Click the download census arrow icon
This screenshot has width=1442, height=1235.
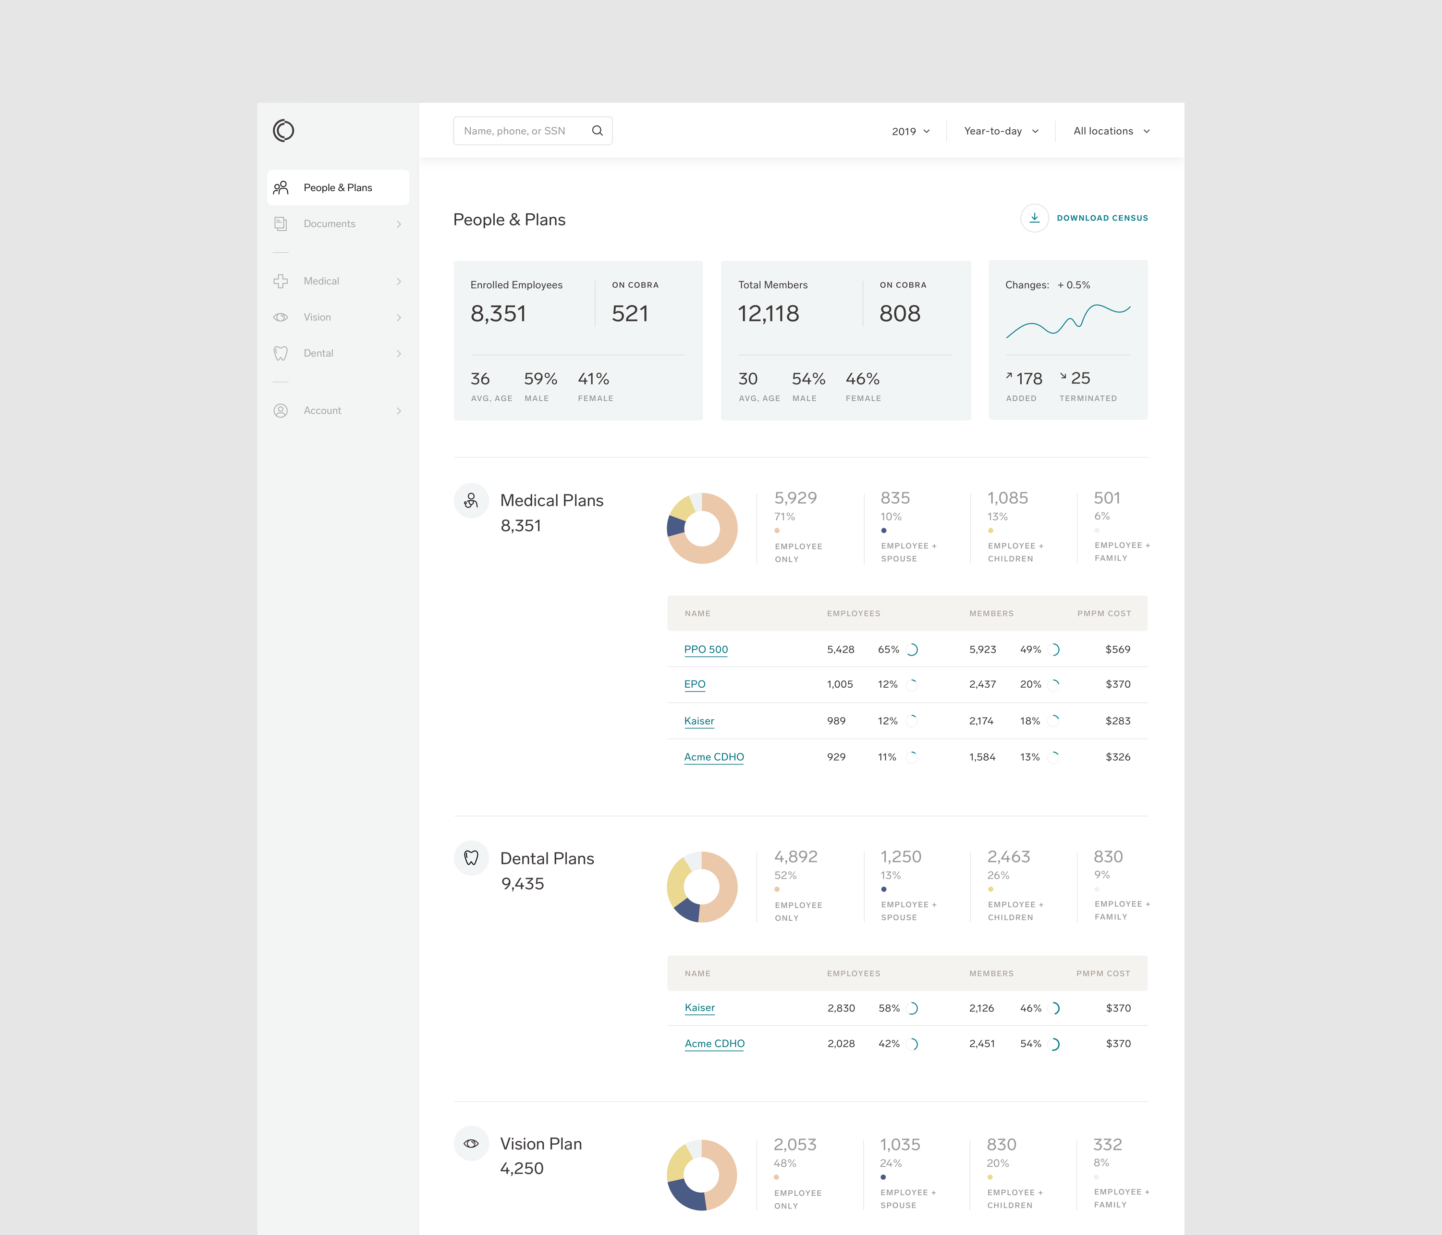[x=1034, y=218]
